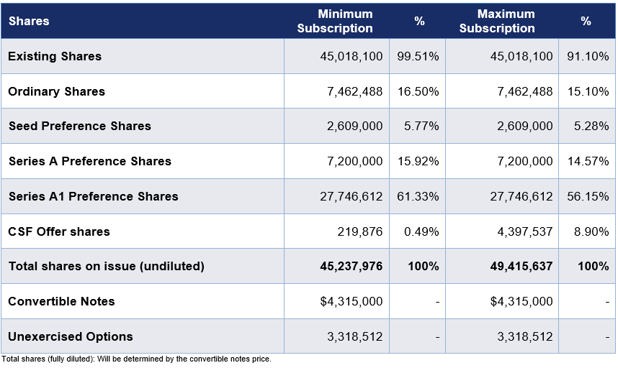
Task: Click the 'Unexercised Options' row label
Action: (x=71, y=336)
